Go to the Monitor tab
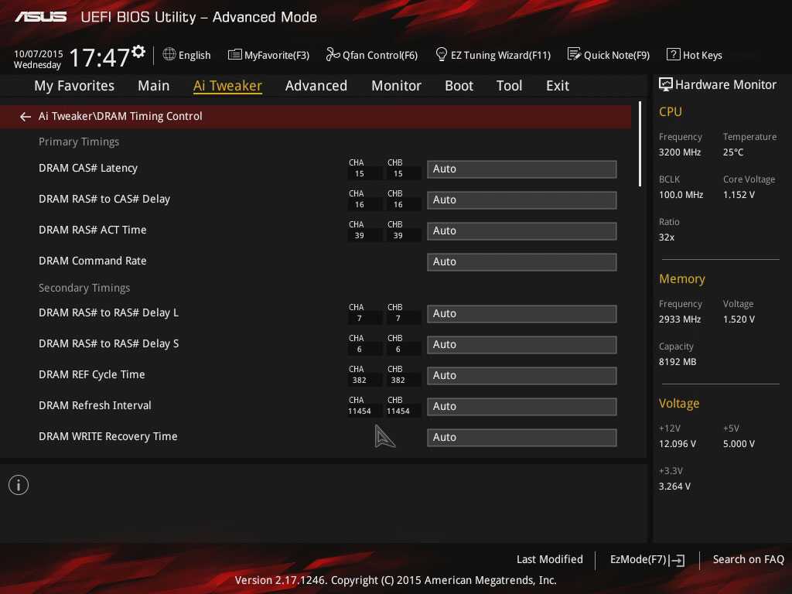The width and height of the screenshot is (792, 594). click(396, 86)
